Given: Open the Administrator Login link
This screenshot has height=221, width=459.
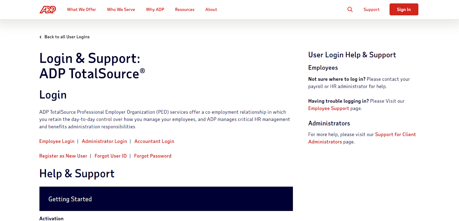Looking at the screenshot, I should (104, 141).
